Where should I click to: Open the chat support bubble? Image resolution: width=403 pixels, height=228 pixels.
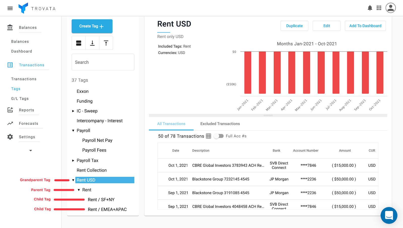point(389,215)
